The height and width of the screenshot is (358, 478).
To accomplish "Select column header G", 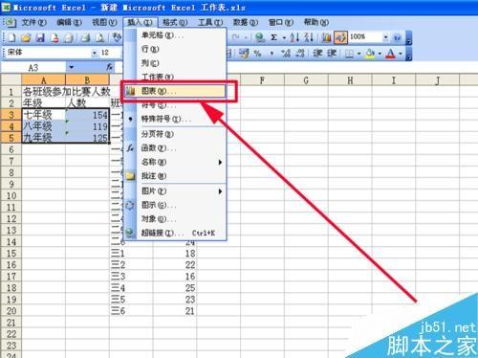I will (x=306, y=80).
